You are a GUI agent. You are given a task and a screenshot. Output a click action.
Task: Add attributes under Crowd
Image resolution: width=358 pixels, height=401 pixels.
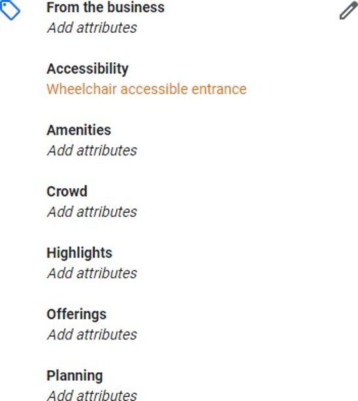coord(92,212)
